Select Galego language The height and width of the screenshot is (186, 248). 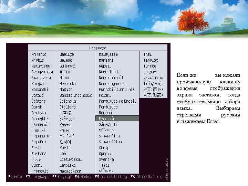pos(66,60)
